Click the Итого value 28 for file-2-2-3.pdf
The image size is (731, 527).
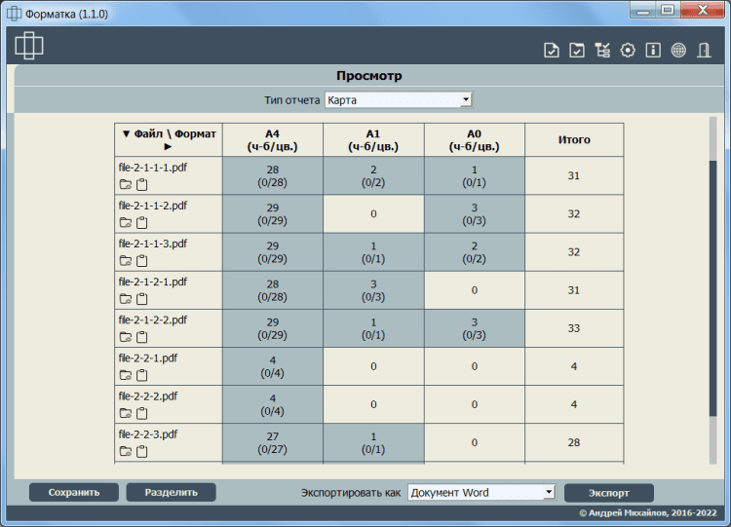point(574,442)
